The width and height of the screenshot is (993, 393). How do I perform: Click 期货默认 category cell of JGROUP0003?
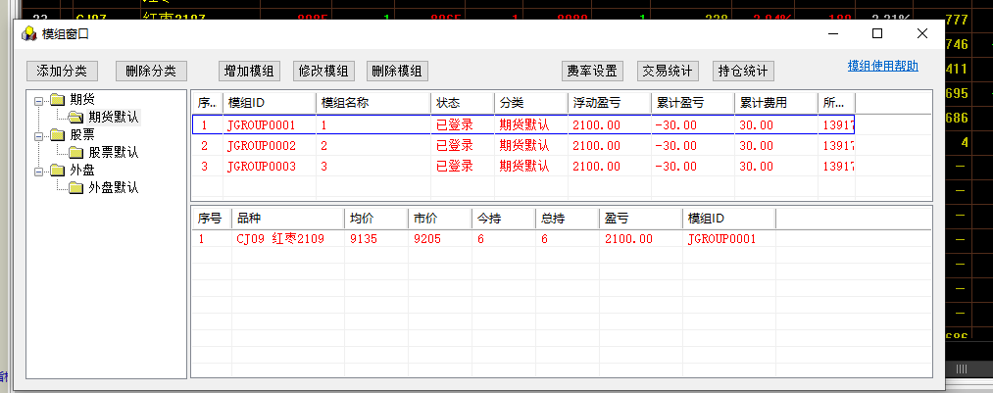point(524,167)
